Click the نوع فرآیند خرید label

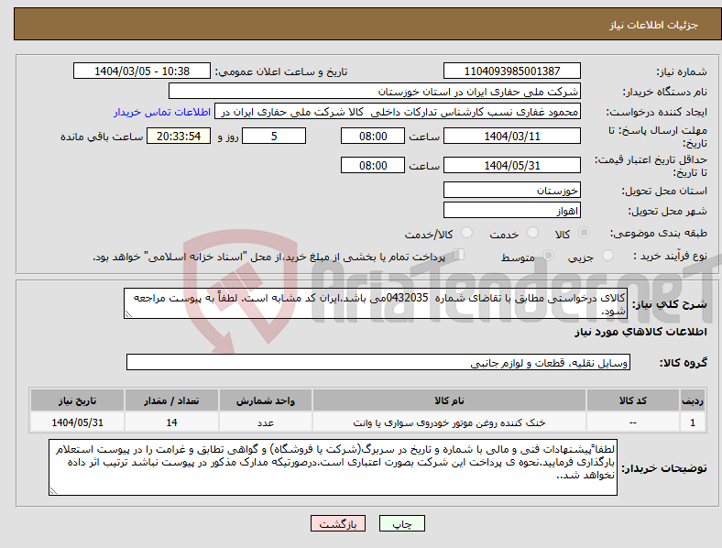(x=670, y=256)
